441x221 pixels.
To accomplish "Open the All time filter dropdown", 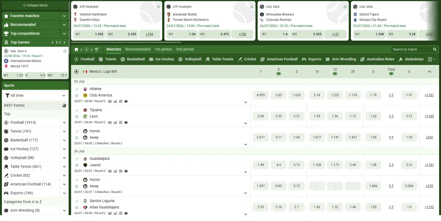I will (x=35, y=96).
